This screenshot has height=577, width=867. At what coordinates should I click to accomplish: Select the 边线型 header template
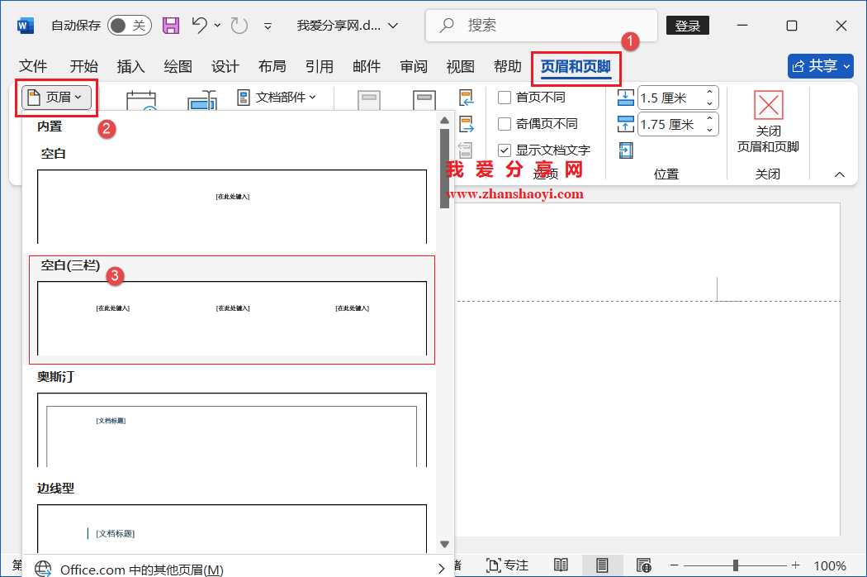pyautogui.click(x=232, y=528)
